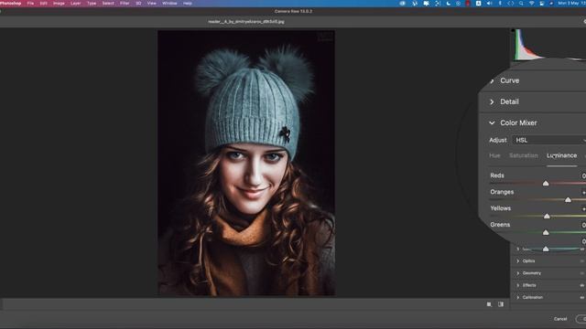Select the Luminance tab

pos(561,155)
